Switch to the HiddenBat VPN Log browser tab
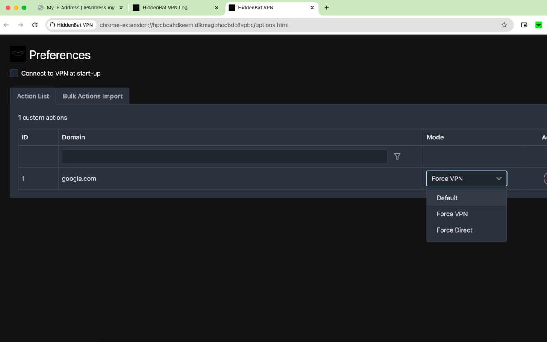Viewport: 547px width, 342px height. point(175,8)
